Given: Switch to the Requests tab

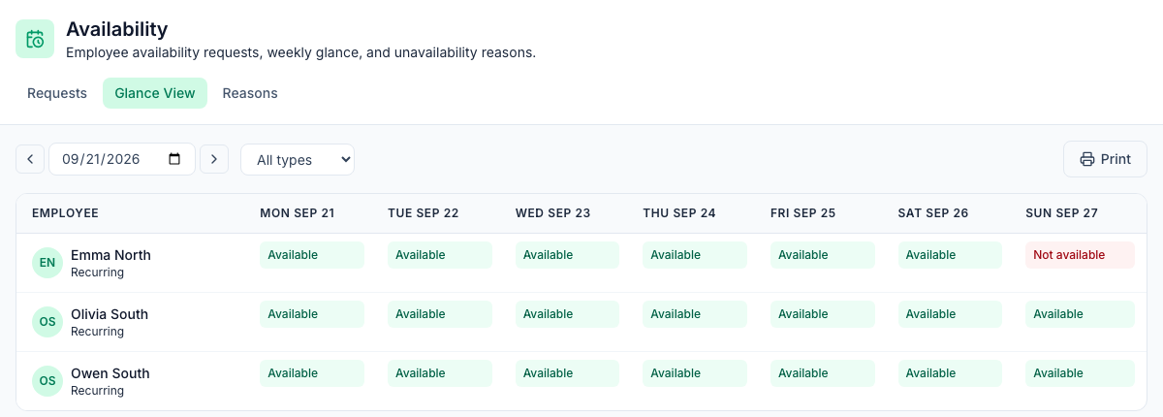Looking at the screenshot, I should (57, 93).
